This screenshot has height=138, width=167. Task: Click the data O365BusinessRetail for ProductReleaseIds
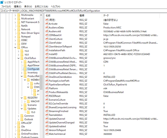(x=113, y=92)
